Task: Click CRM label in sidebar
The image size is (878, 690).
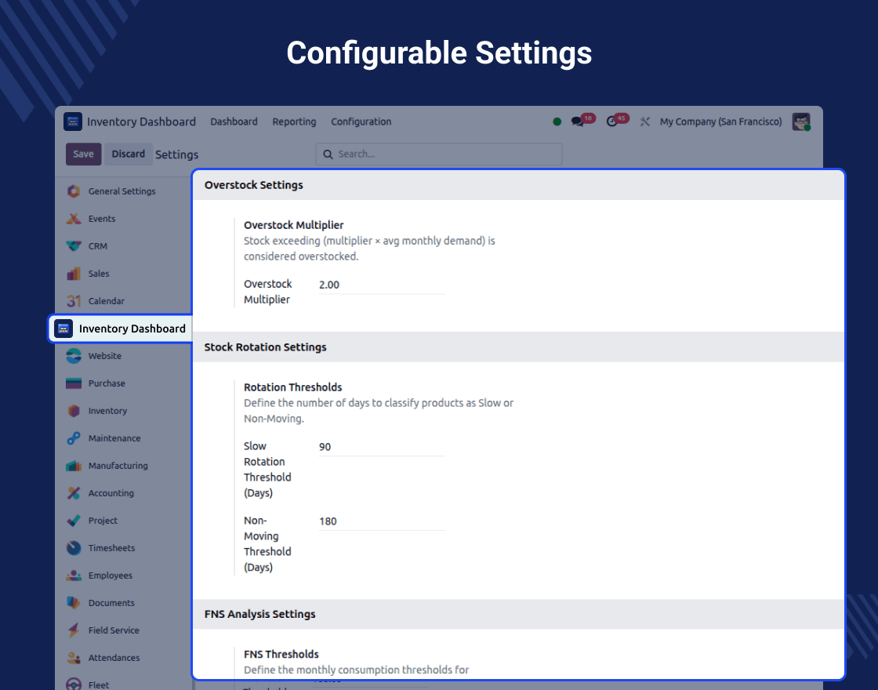Action: (x=98, y=246)
